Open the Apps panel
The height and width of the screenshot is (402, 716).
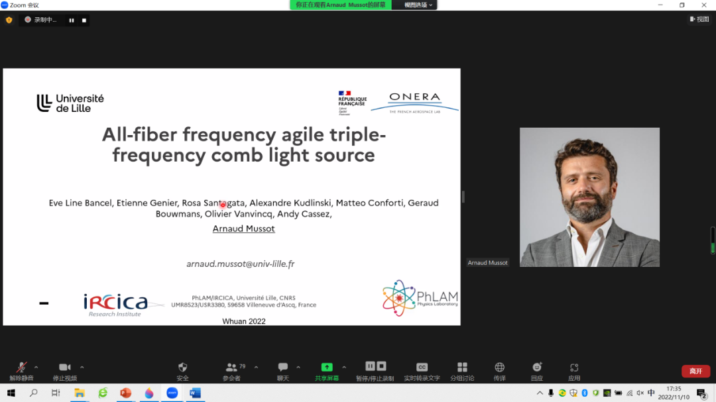[574, 368]
